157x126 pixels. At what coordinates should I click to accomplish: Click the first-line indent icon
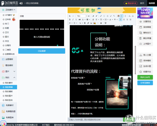[x=93, y=20]
